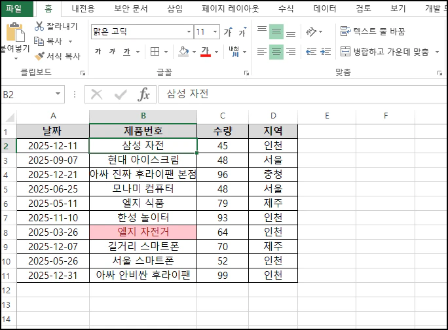Image resolution: width=448 pixels, height=330 pixels.
Task: Apply red font color
Action: (x=206, y=52)
